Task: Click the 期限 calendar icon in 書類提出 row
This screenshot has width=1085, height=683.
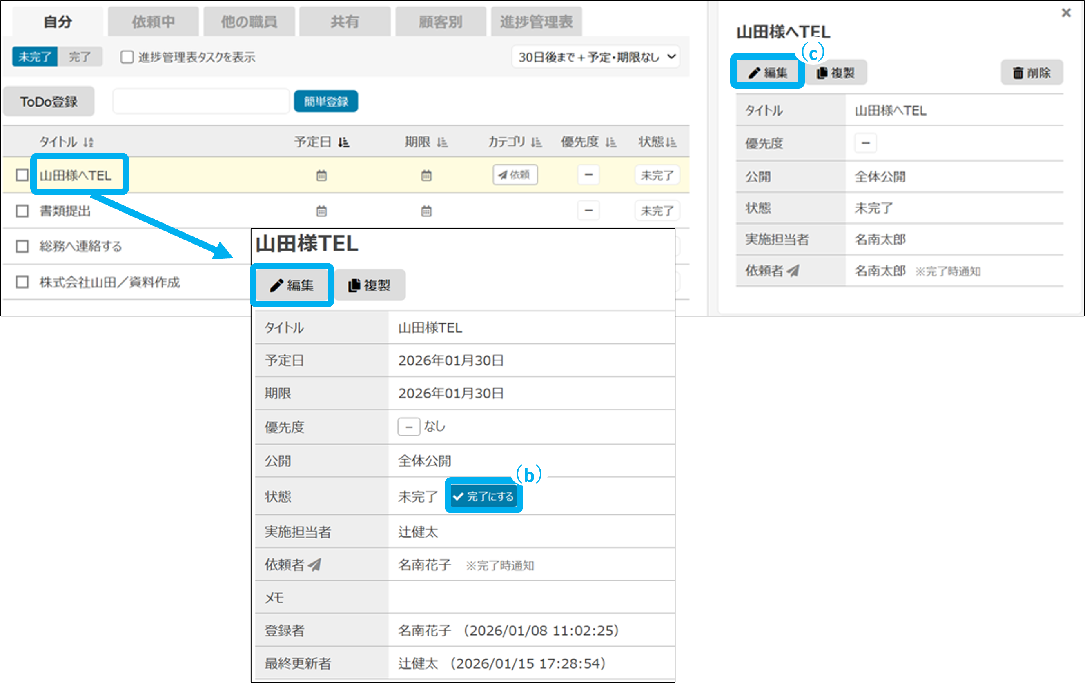Action: tap(426, 211)
